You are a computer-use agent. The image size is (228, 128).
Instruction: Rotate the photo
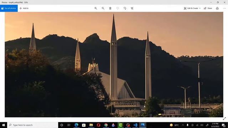click(125, 8)
